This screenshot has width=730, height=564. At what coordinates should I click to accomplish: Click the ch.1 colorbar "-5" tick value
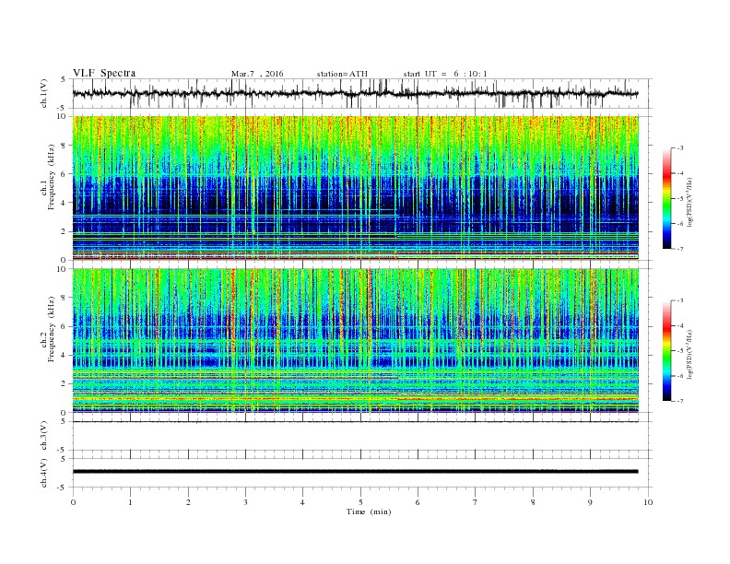[679, 199]
